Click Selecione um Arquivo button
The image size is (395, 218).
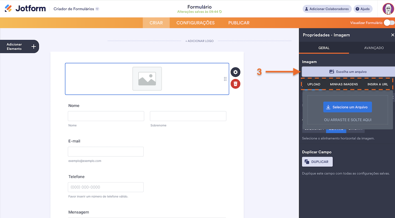click(347, 107)
